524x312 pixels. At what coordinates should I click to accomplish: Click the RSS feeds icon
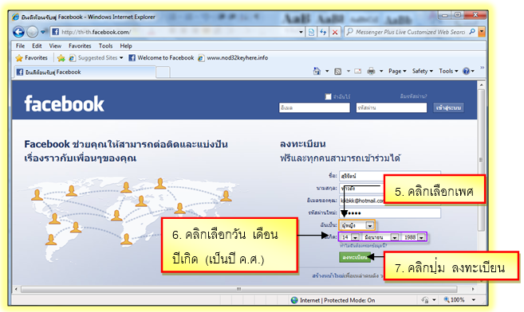click(x=338, y=72)
